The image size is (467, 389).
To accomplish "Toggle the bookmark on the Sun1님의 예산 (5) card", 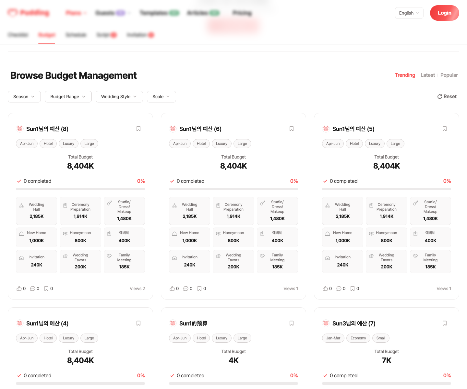I will click(445, 129).
